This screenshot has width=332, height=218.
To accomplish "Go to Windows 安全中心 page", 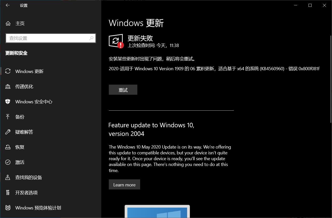I will click(50, 102).
